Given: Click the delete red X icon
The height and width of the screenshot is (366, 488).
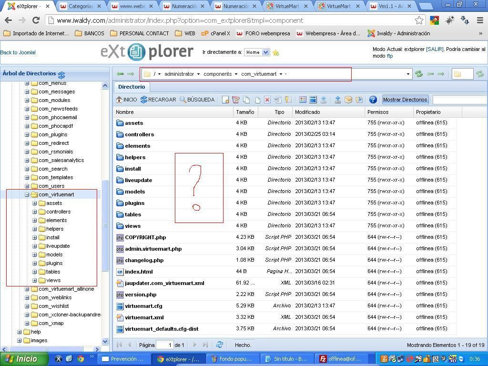Looking at the screenshot, I should tap(267, 100).
